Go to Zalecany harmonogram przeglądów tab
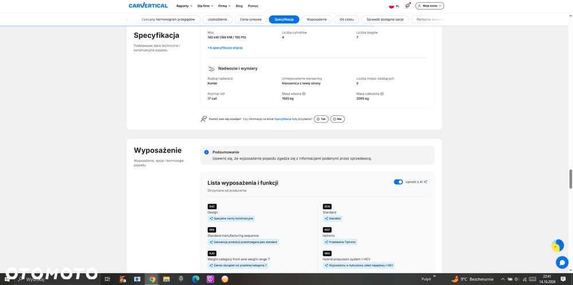 [168, 19]
